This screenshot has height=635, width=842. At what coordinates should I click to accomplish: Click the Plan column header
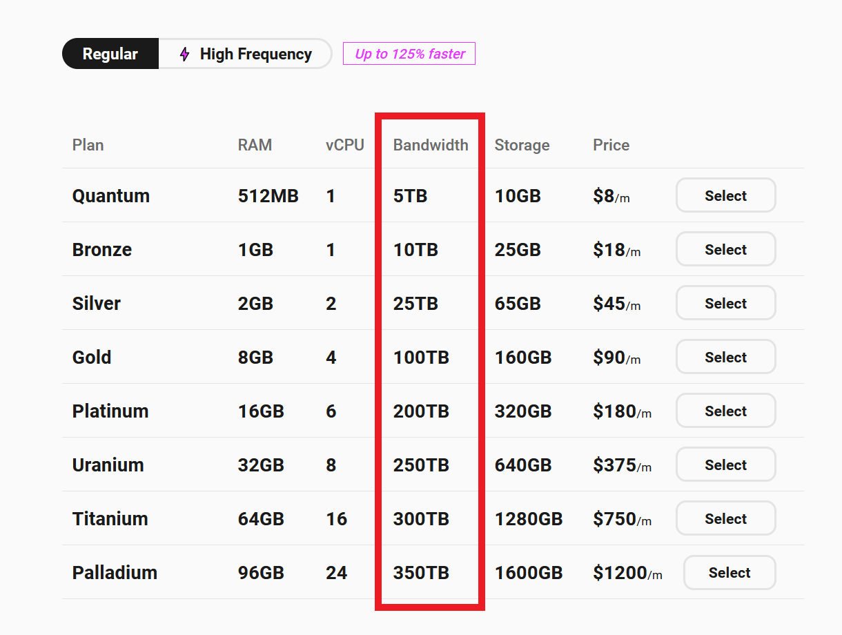pyautogui.click(x=88, y=145)
